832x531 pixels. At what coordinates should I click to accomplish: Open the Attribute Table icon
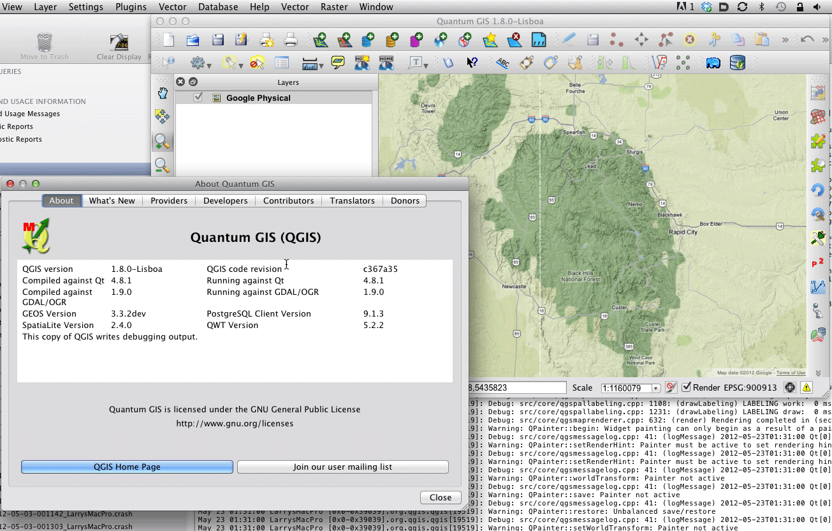(281, 63)
